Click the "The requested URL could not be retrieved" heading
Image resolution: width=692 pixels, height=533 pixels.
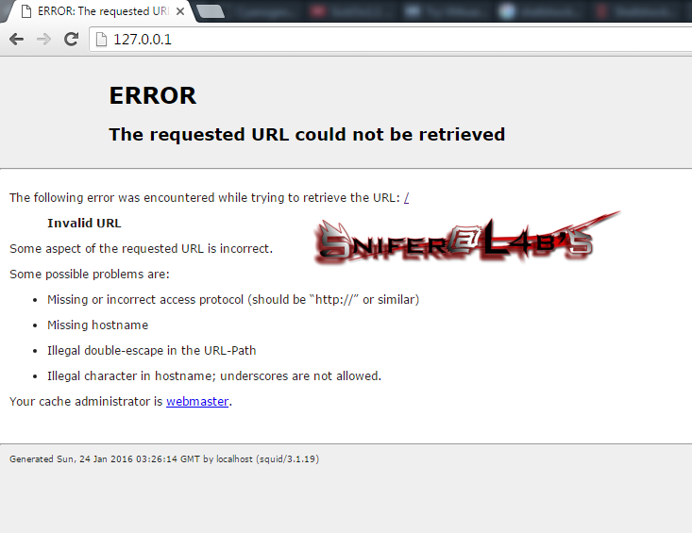click(x=307, y=135)
